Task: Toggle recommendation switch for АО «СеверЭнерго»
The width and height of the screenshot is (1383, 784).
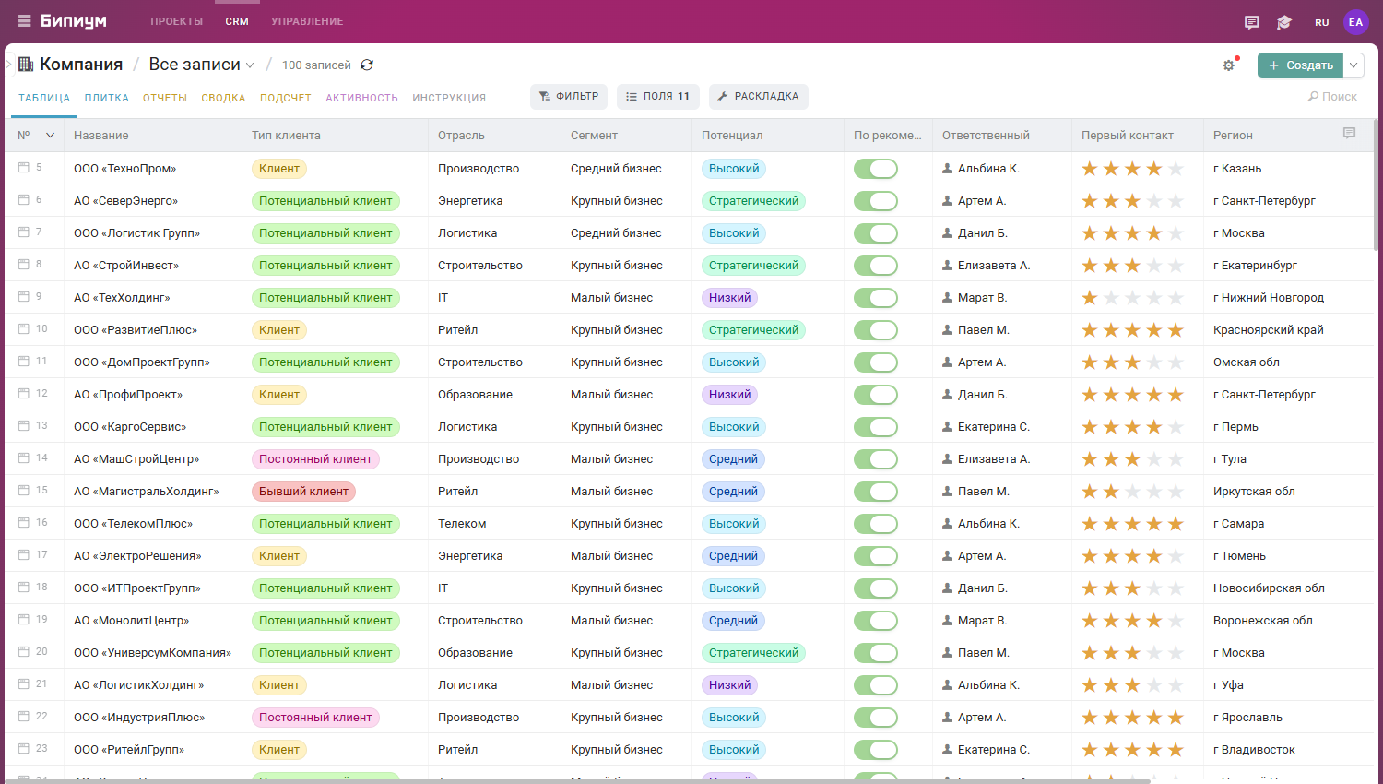Action: [875, 201]
